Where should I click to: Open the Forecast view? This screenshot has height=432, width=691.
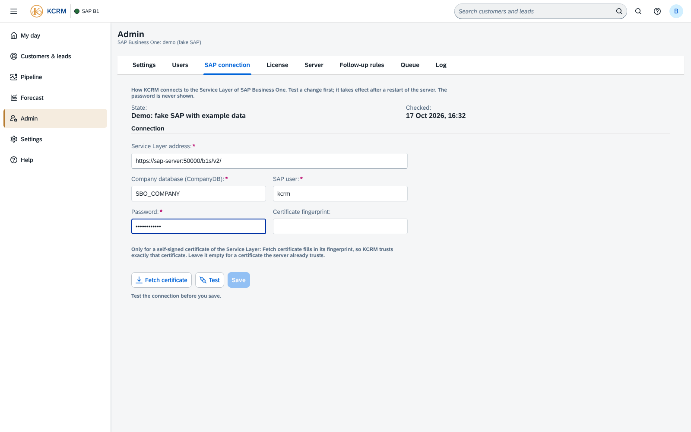55,98
